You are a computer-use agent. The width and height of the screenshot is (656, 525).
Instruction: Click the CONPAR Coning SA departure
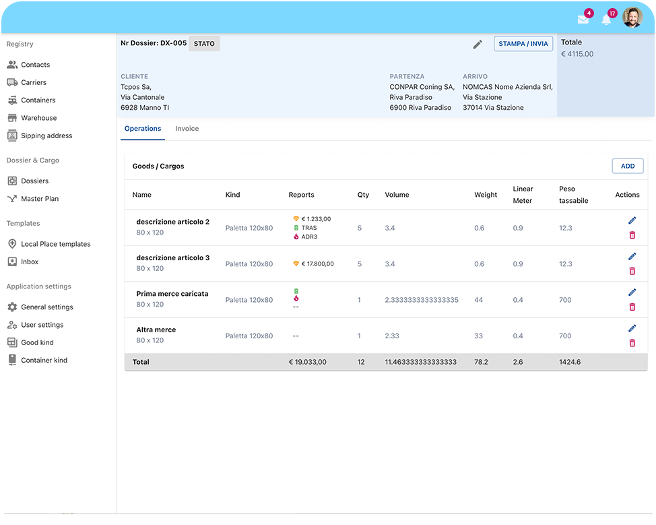(422, 87)
